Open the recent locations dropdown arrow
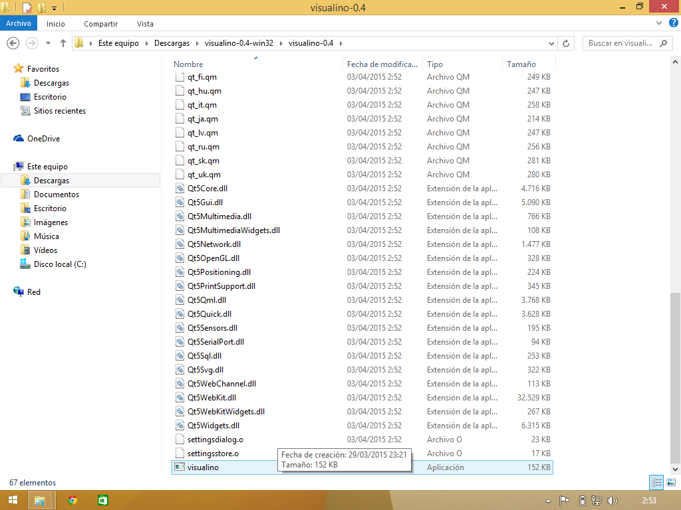The height and width of the screenshot is (510, 681). [48, 43]
